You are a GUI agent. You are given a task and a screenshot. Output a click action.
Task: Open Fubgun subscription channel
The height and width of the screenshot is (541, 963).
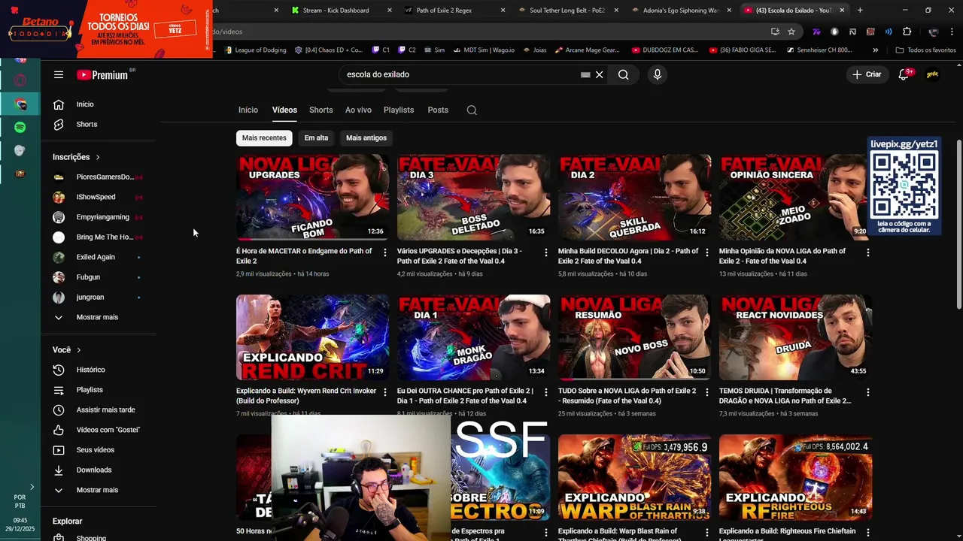[x=87, y=277]
